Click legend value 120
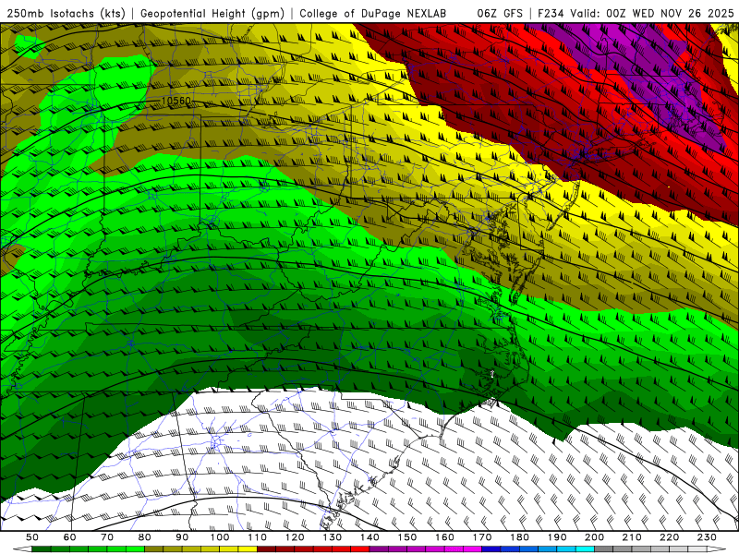This screenshot has height=554, width=739. 295,537
